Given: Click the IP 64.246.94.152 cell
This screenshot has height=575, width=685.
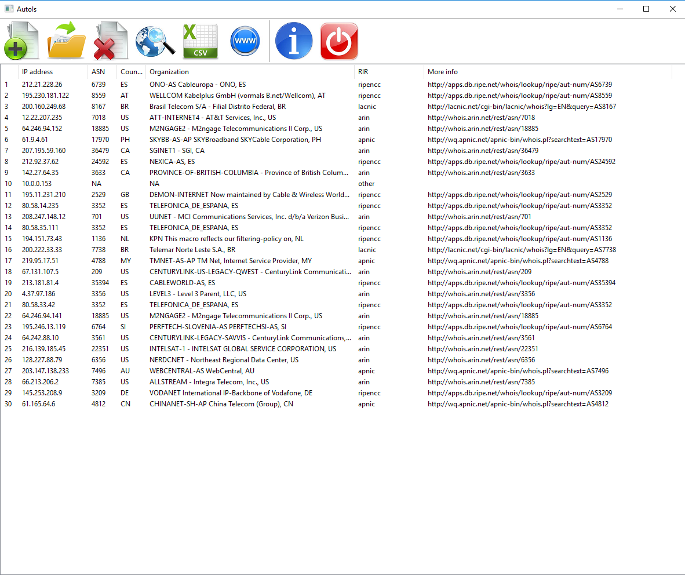Looking at the screenshot, I should (42, 129).
